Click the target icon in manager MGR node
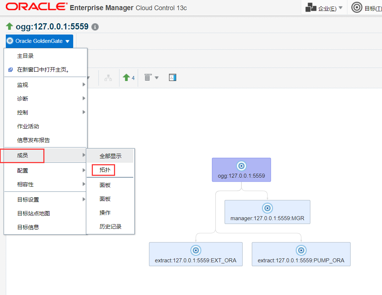 click(267, 208)
